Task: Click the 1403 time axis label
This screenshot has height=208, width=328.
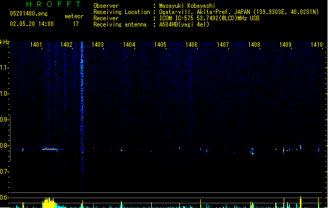Action: (98, 45)
